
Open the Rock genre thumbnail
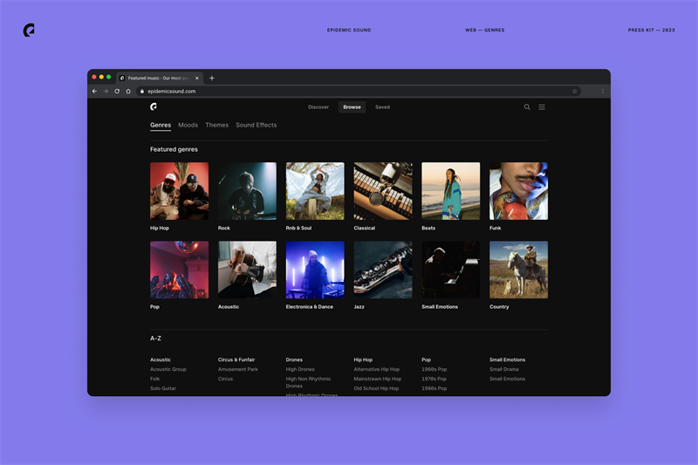click(x=247, y=191)
